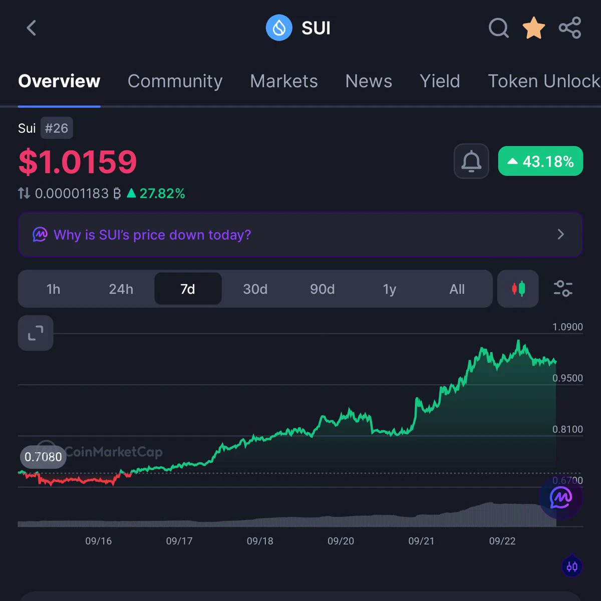The height and width of the screenshot is (601, 601).
Task: Swap price conversion arrows icon
Action: tap(24, 193)
